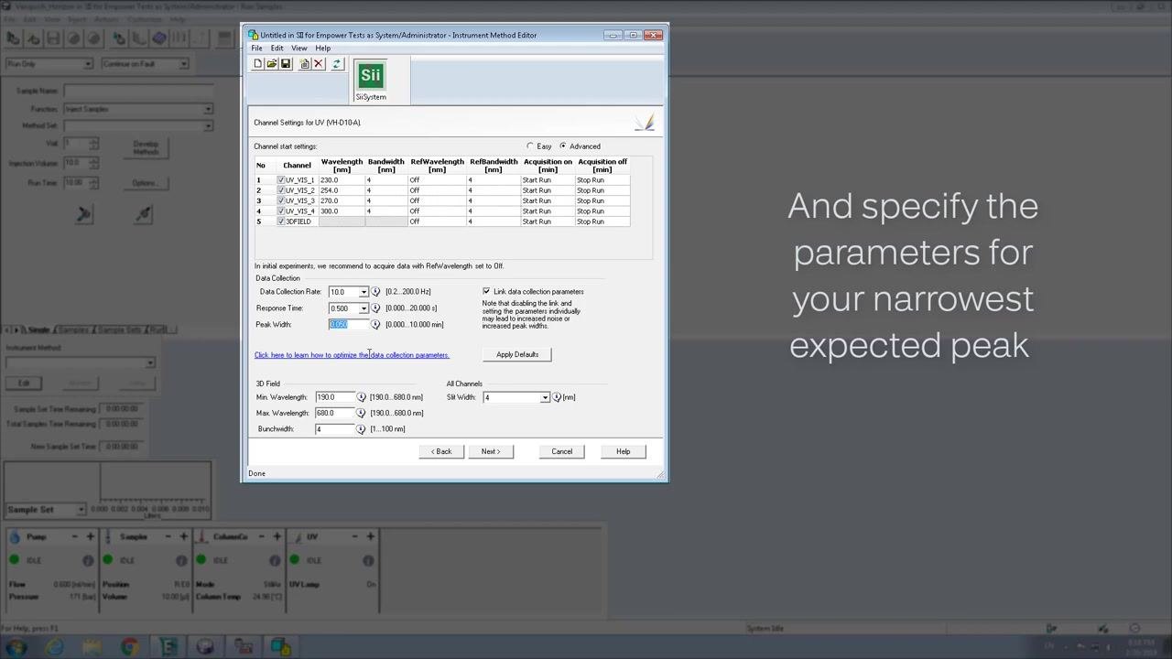
Task: Open info icon beside Slit Width
Action: tap(557, 397)
